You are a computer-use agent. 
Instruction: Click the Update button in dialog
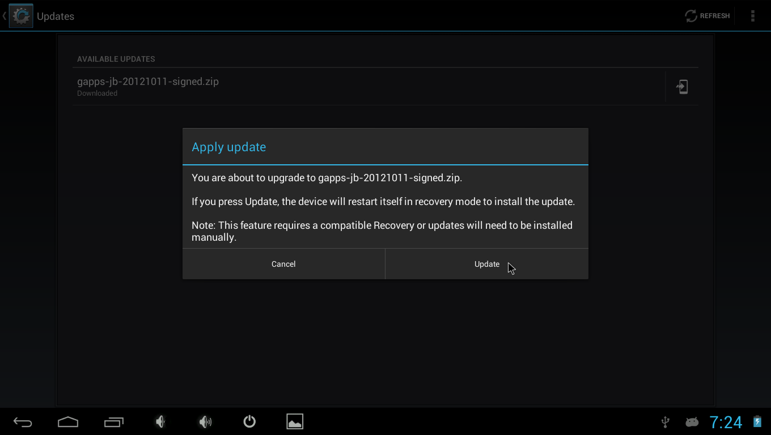486,264
